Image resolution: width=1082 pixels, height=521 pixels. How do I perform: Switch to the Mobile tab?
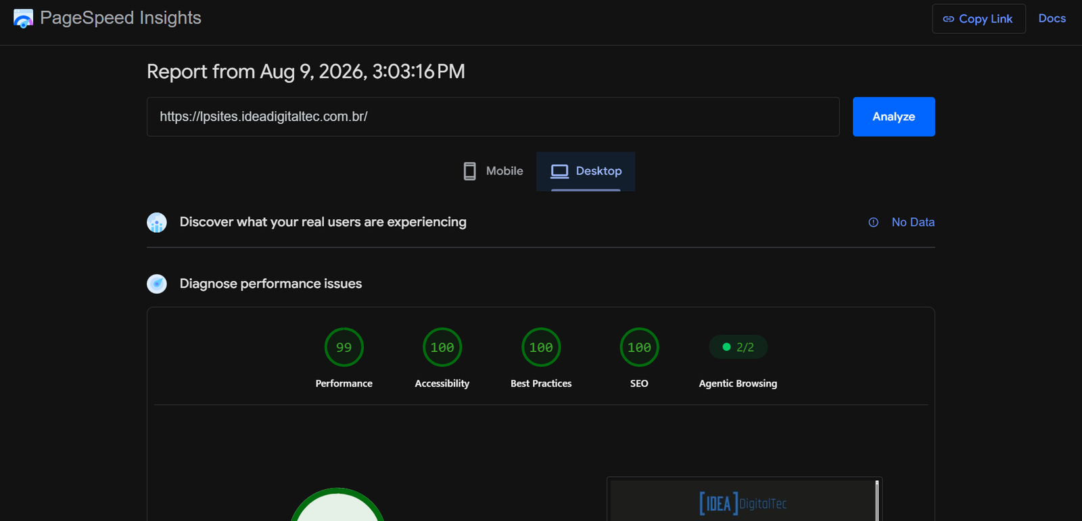coord(493,171)
